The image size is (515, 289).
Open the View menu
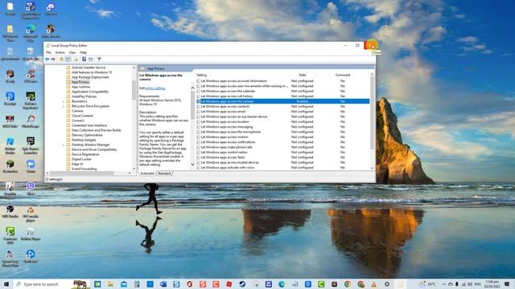72,52
